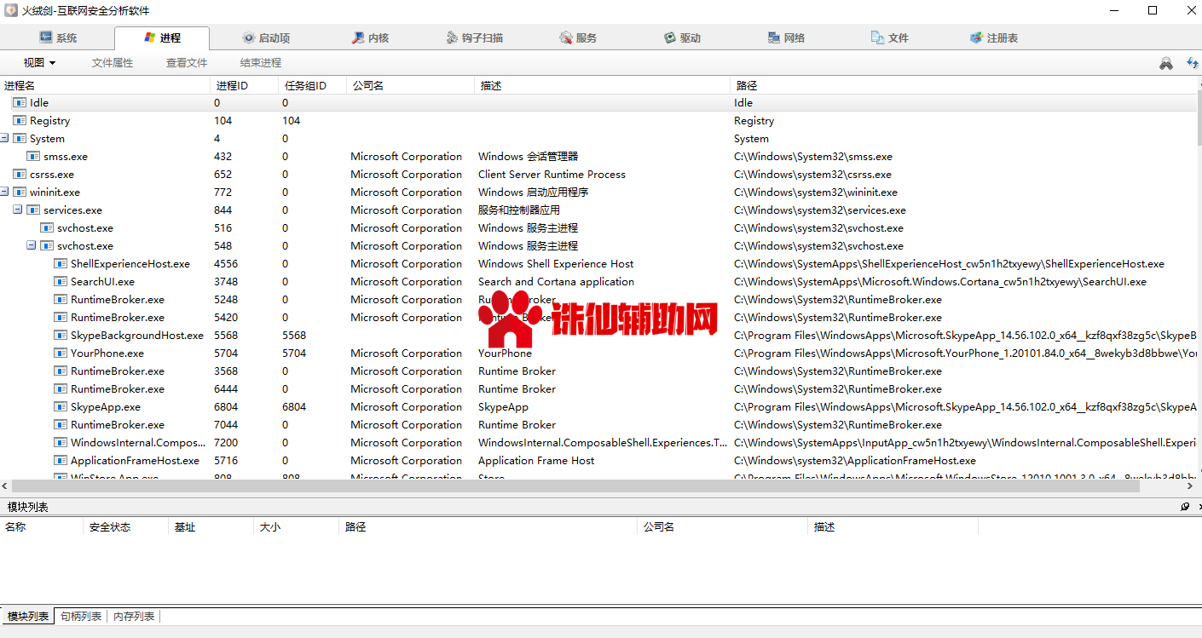
Task: Click the process icon beside Idle
Action: pyautogui.click(x=20, y=102)
